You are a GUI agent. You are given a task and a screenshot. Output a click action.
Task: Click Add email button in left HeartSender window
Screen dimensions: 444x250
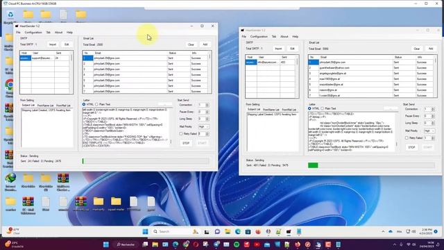click(205, 44)
